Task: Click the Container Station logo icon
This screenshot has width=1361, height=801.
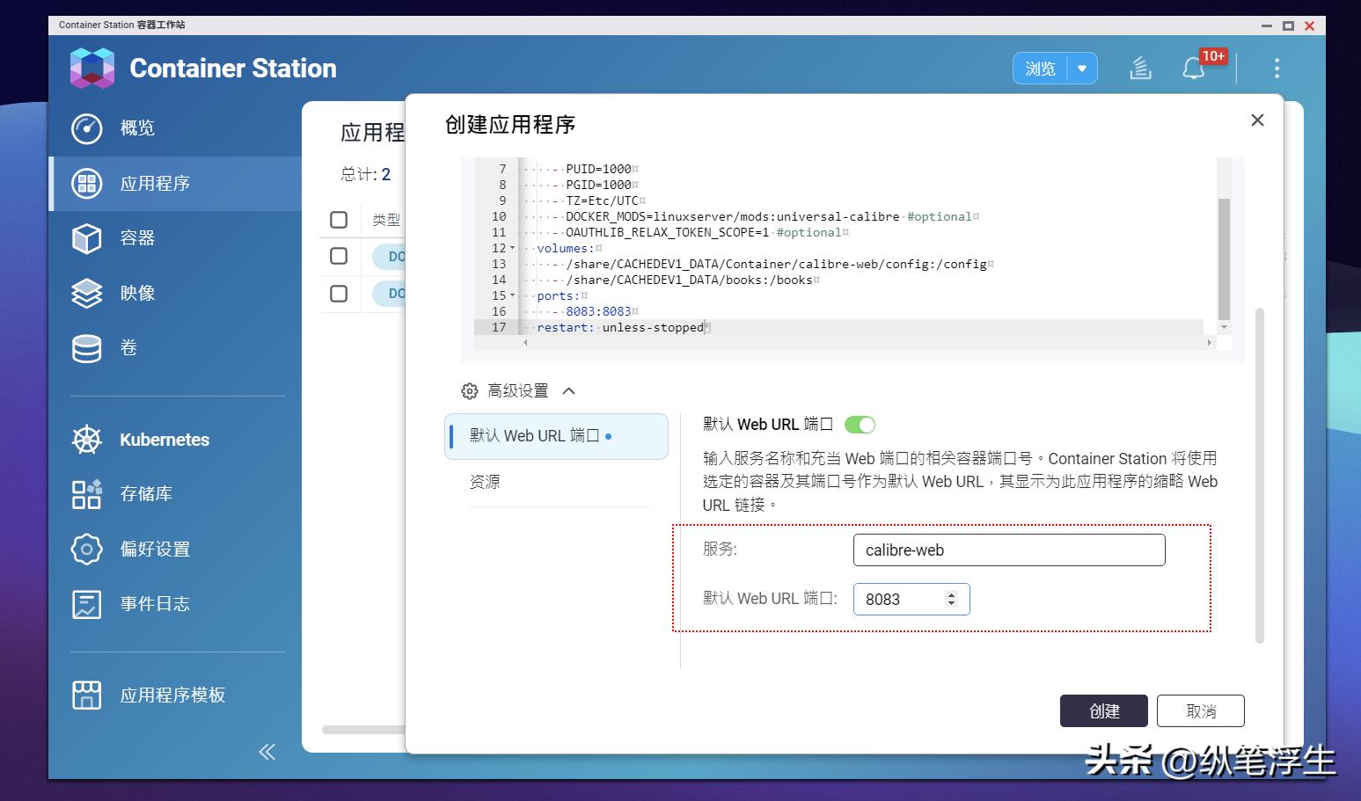Action: coord(92,68)
